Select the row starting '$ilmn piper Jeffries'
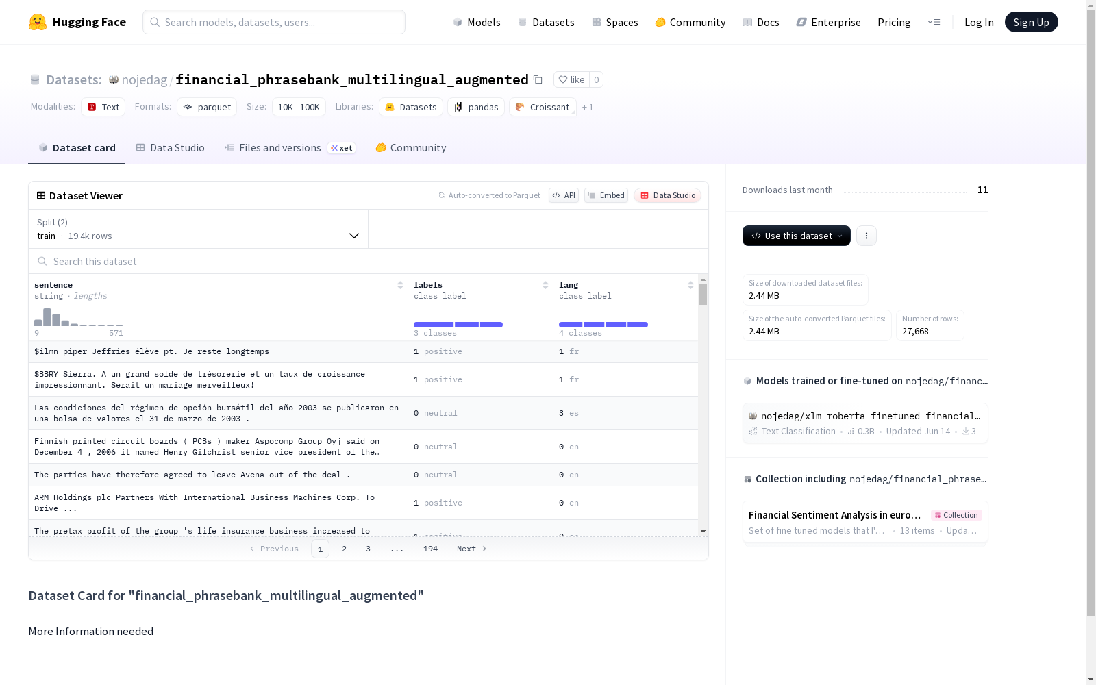 [x=363, y=351]
